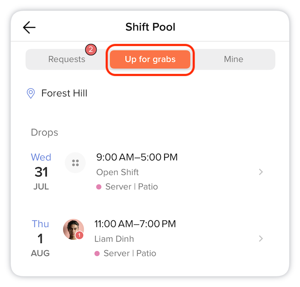The height and width of the screenshot is (287, 300).
Task: Open Liam Dinh's profile avatar
Action: tap(73, 229)
